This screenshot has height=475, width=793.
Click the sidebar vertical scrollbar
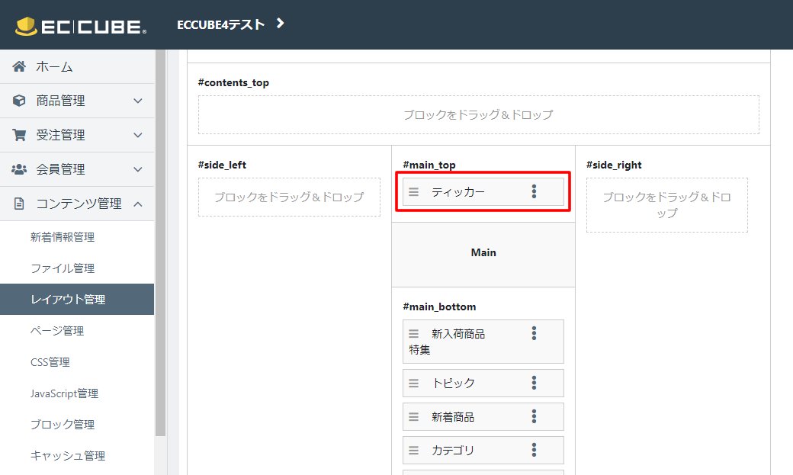click(x=161, y=242)
